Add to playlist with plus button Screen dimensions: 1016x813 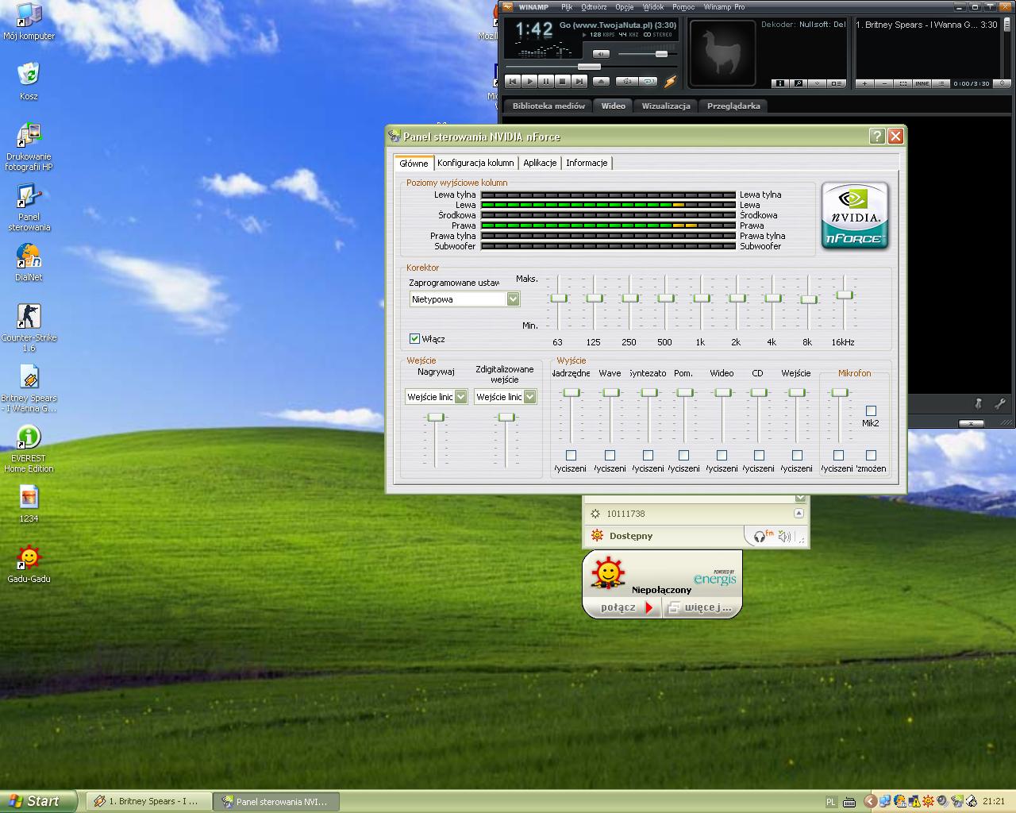pos(864,83)
